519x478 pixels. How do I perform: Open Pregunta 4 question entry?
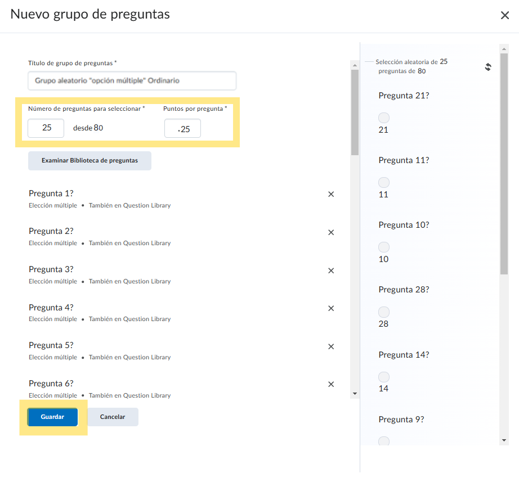pyautogui.click(x=51, y=308)
